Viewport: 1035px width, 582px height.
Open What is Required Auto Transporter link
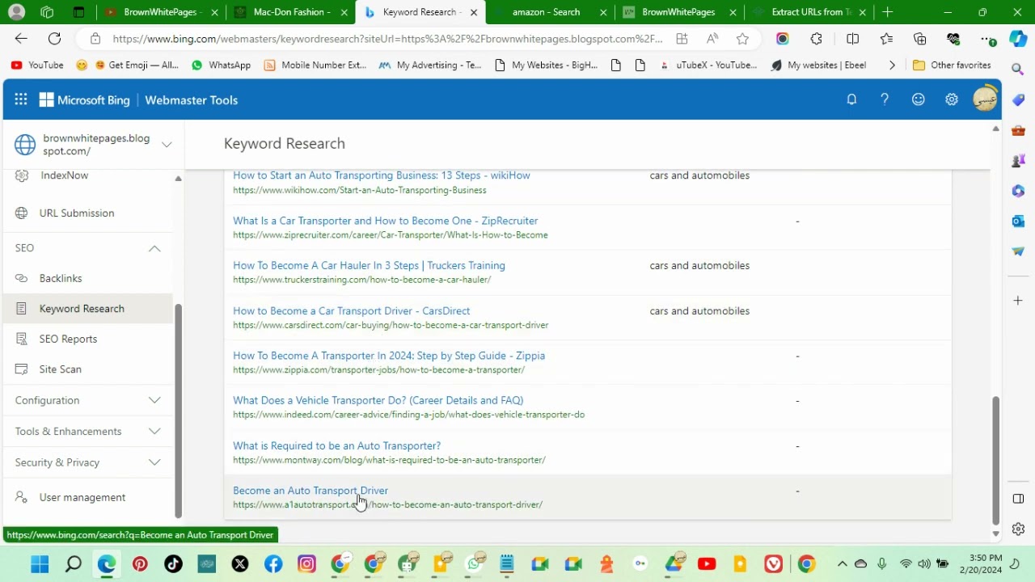336,445
